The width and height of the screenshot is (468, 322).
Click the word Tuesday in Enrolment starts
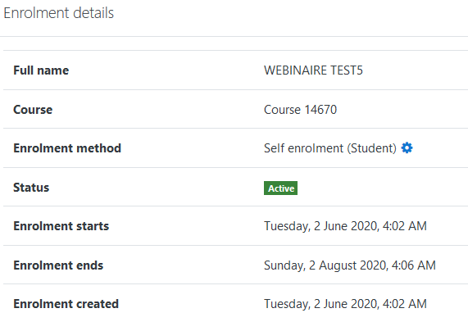click(287, 226)
